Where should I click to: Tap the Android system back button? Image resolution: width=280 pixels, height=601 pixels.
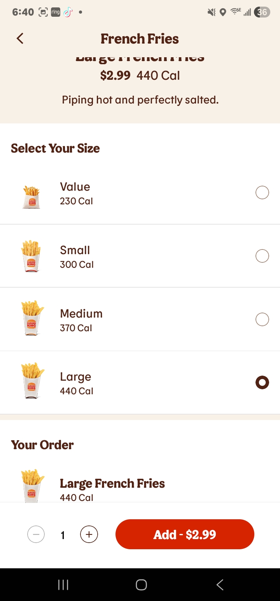click(220, 585)
